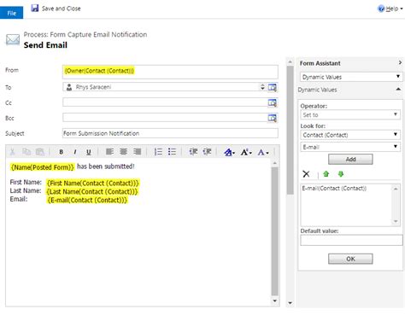Image resolution: width=405 pixels, height=321 pixels.
Task: Open the File menu
Action: pos(11,13)
